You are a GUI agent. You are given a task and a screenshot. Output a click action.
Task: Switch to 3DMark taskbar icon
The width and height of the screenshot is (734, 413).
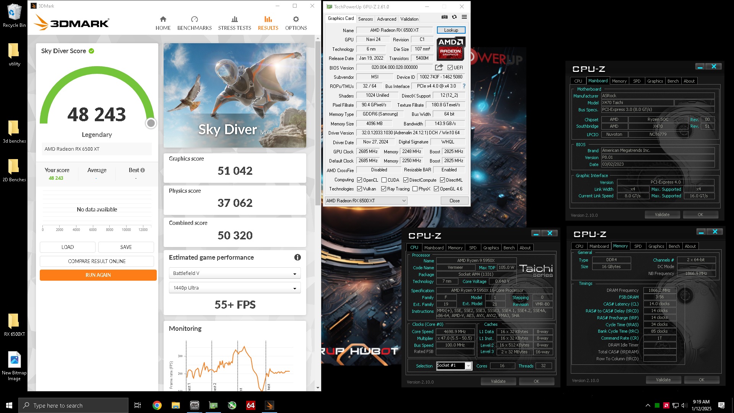[x=269, y=405]
